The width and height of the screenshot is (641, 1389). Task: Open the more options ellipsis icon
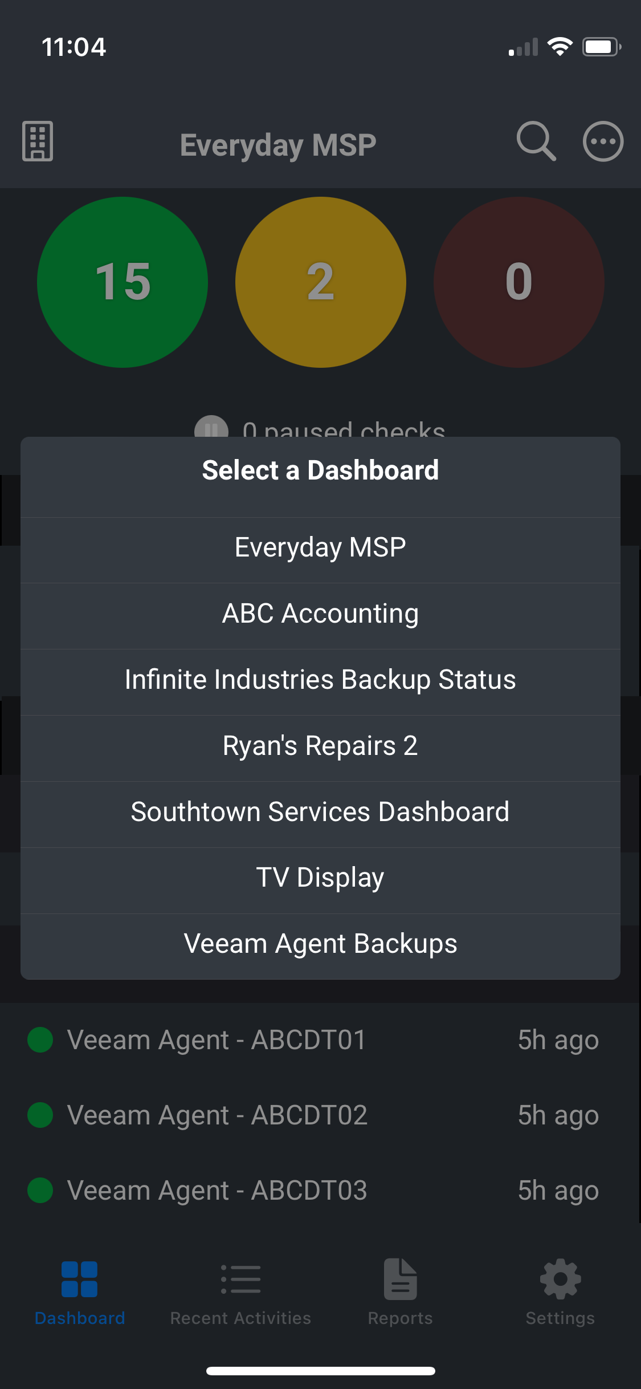click(603, 141)
